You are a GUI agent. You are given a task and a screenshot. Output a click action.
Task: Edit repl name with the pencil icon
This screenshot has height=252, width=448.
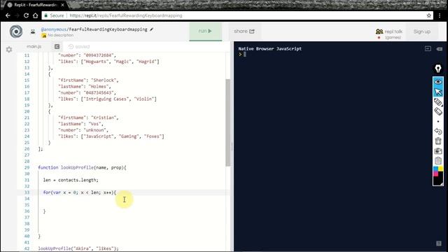tap(151, 29)
